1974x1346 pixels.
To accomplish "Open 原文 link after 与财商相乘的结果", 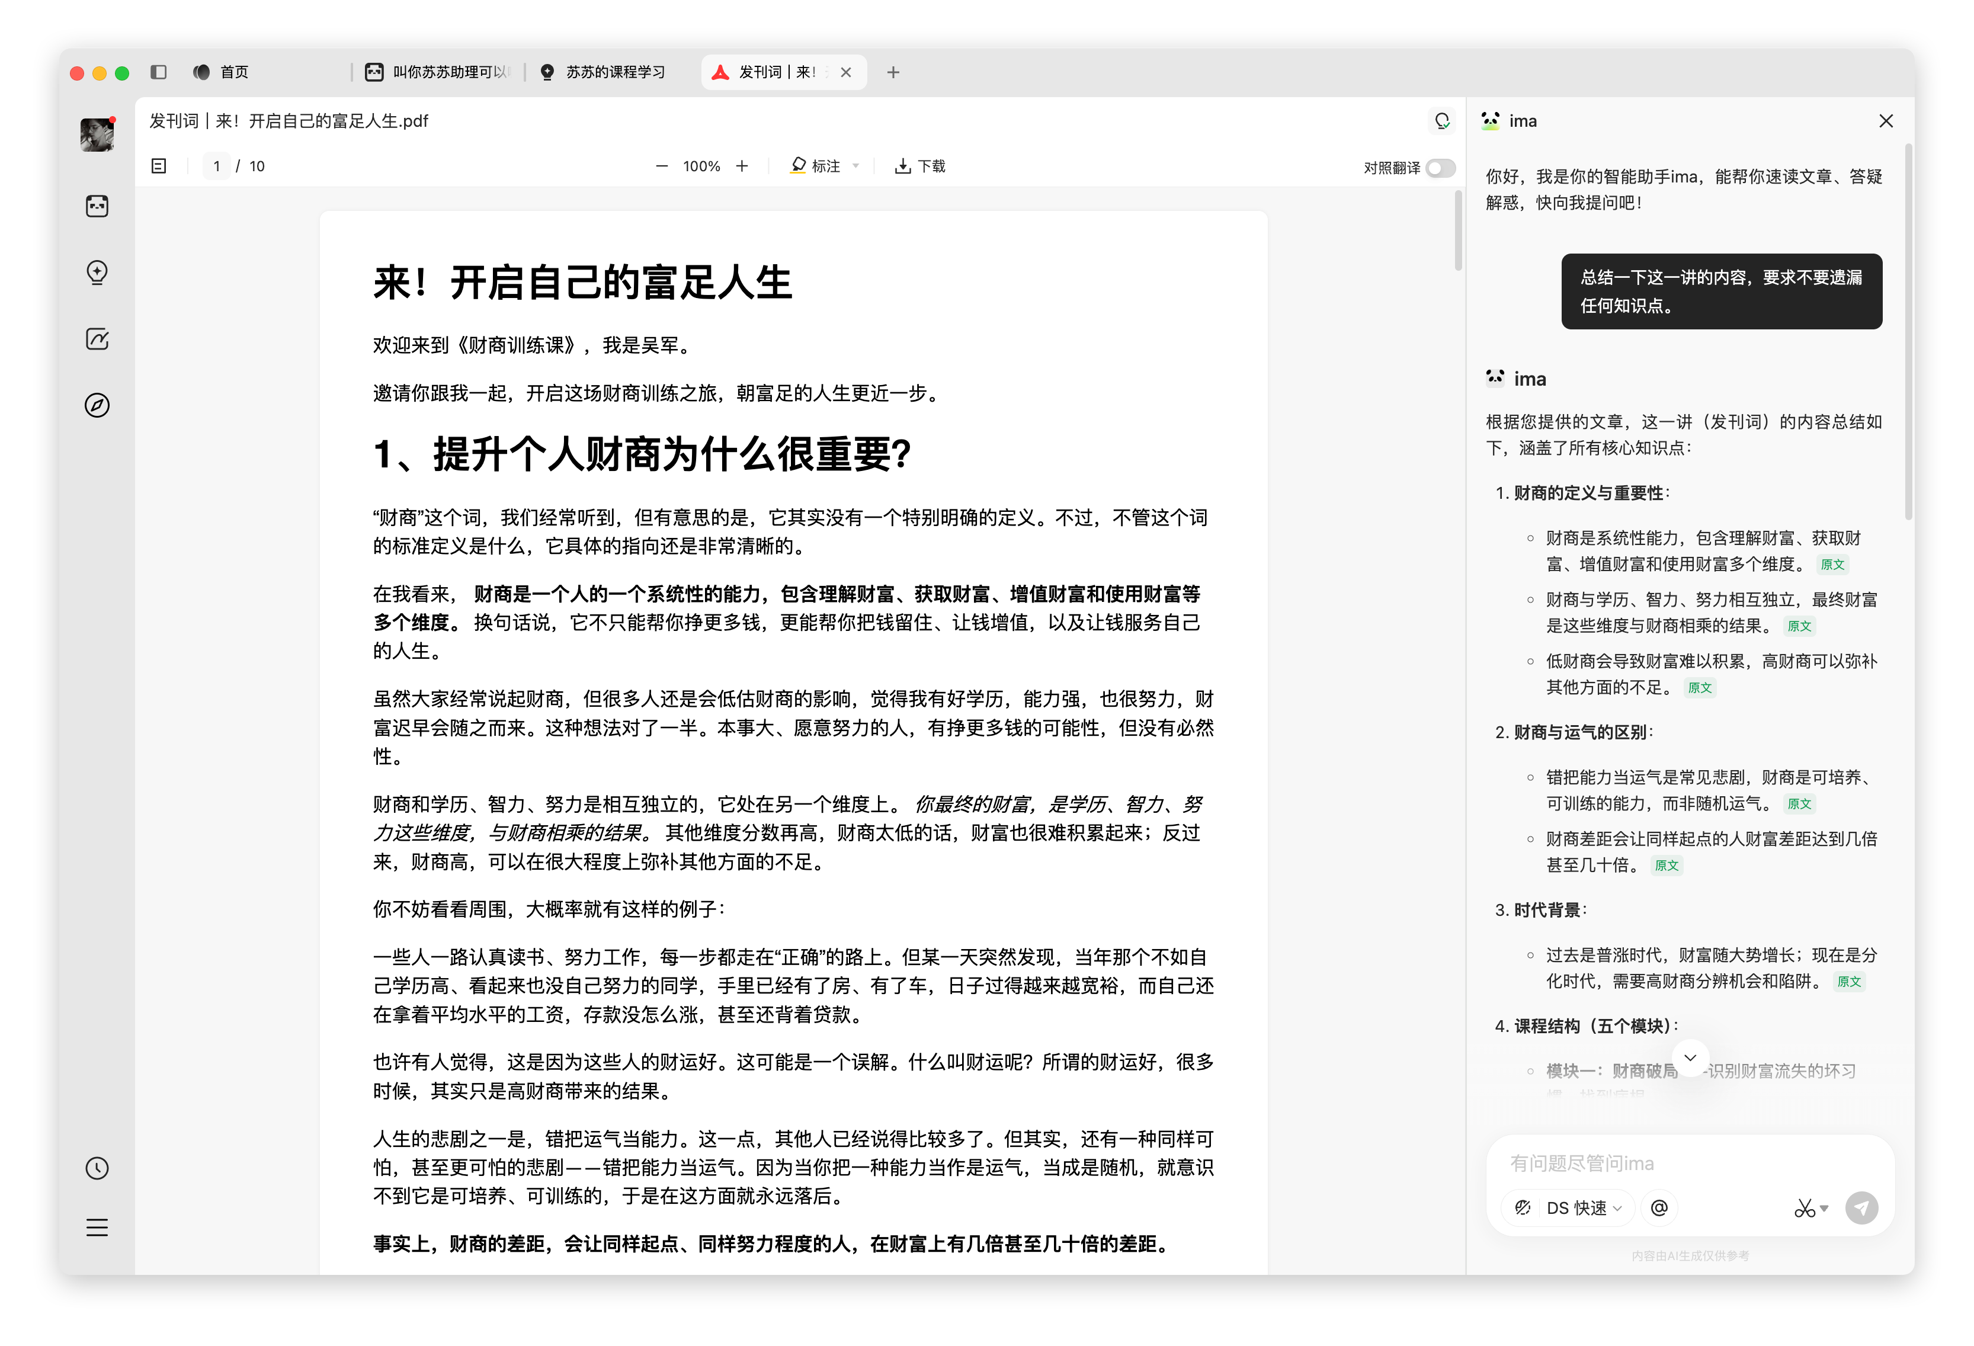I will pyautogui.click(x=1799, y=626).
